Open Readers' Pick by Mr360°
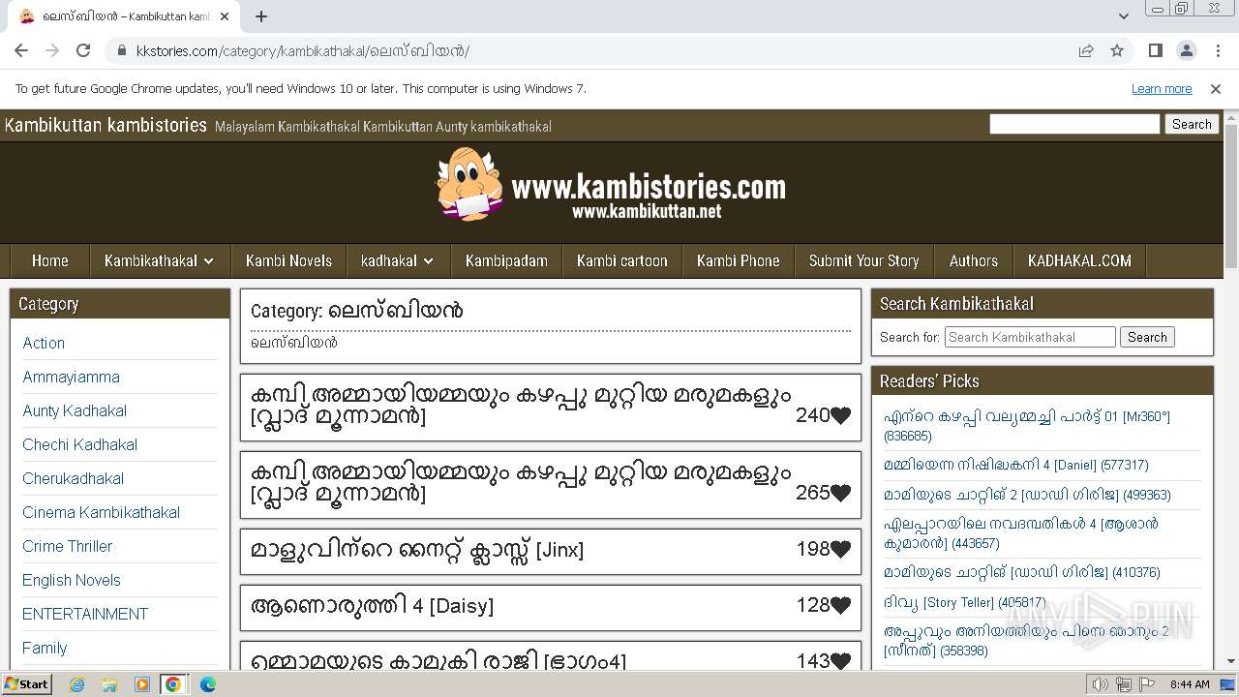This screenshot has height=697, width=1239. coord(1027,426)
